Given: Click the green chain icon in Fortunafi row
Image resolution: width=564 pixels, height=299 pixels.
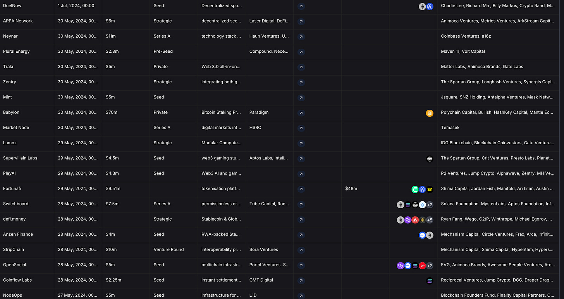Looking at the screenshot, I should [415, 189].
